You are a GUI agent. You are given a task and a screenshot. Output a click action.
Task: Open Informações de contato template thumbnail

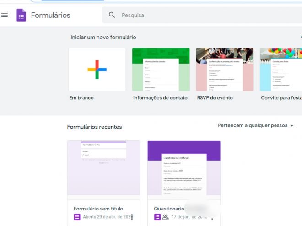pyautogui.click(x=161, y=70)
